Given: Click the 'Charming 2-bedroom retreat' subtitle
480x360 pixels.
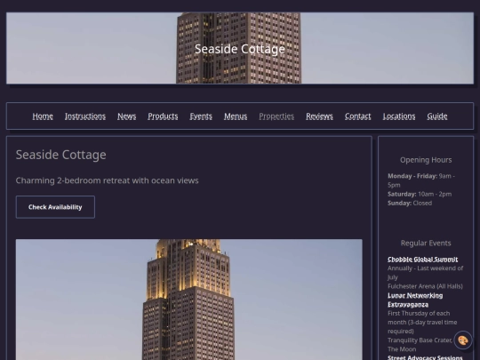Looking at the screenshot, I should 108,180.
